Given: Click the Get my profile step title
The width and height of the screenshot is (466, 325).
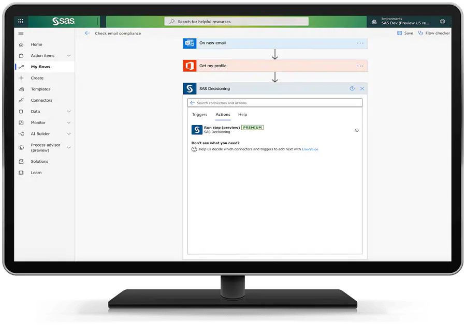Looking at the screenshot, I should (213, 66).
